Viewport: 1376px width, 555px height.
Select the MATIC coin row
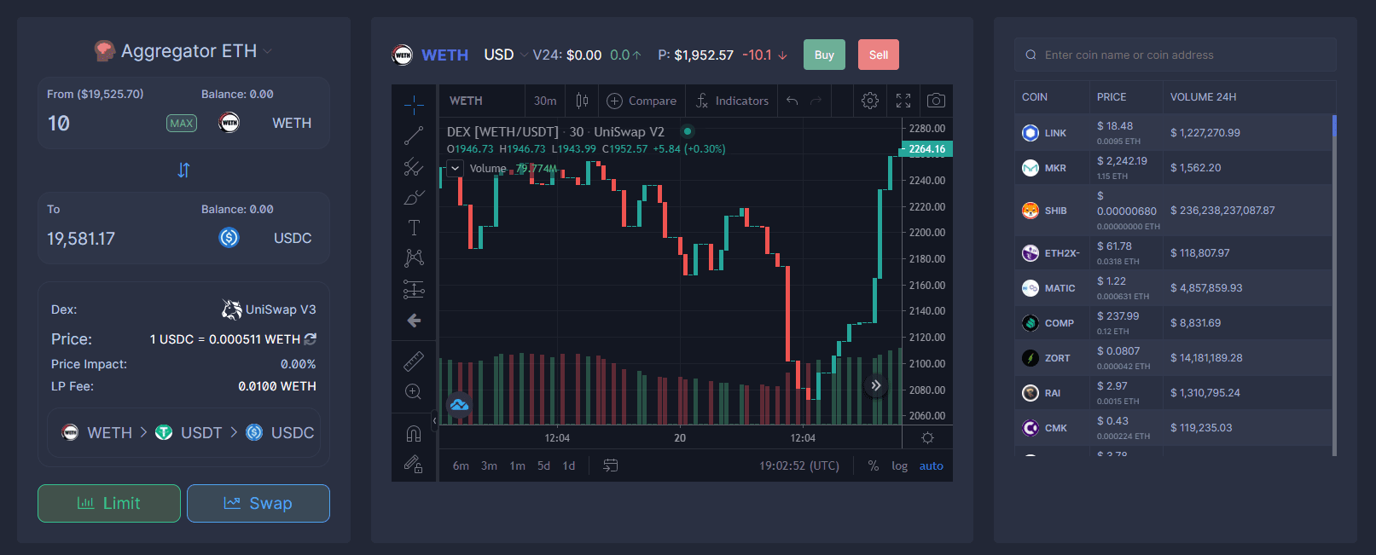[x=1173, y=288]
